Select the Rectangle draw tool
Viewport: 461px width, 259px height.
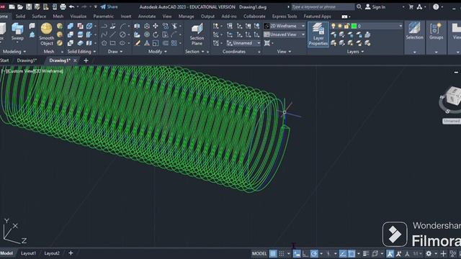pos(113,43)
